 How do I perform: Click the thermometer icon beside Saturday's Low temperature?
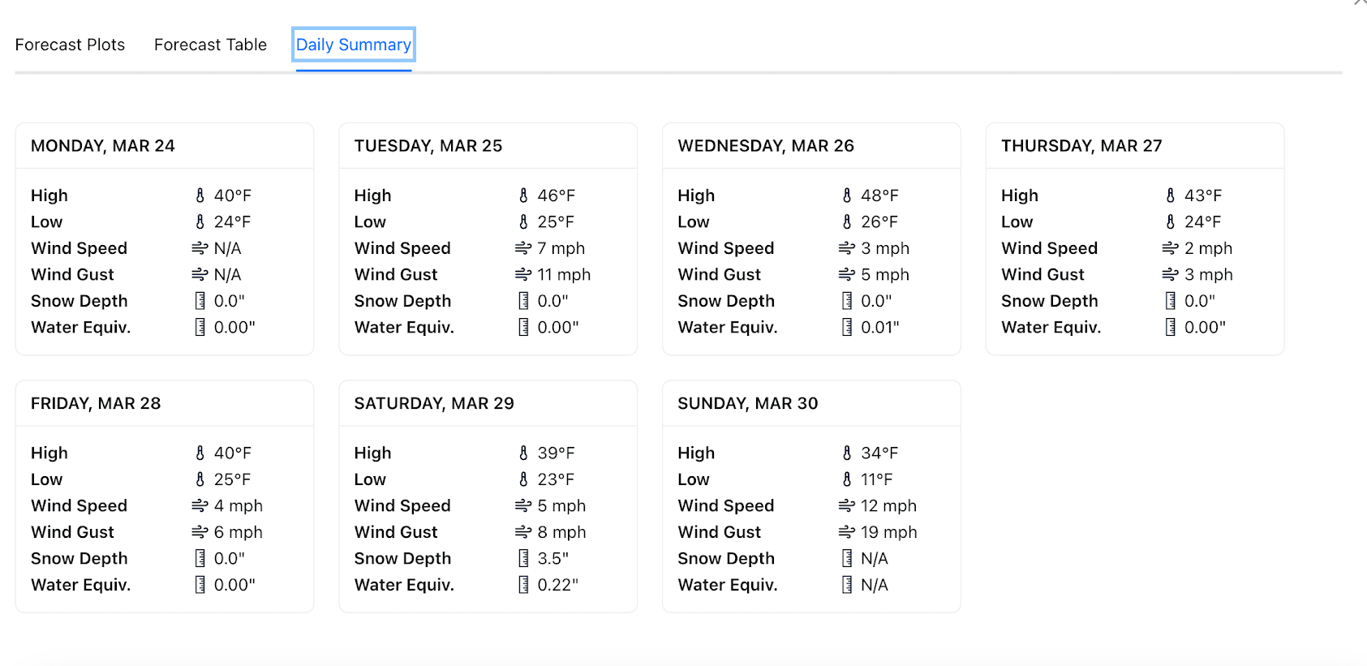pyautogui.click(x=523, y=479)
